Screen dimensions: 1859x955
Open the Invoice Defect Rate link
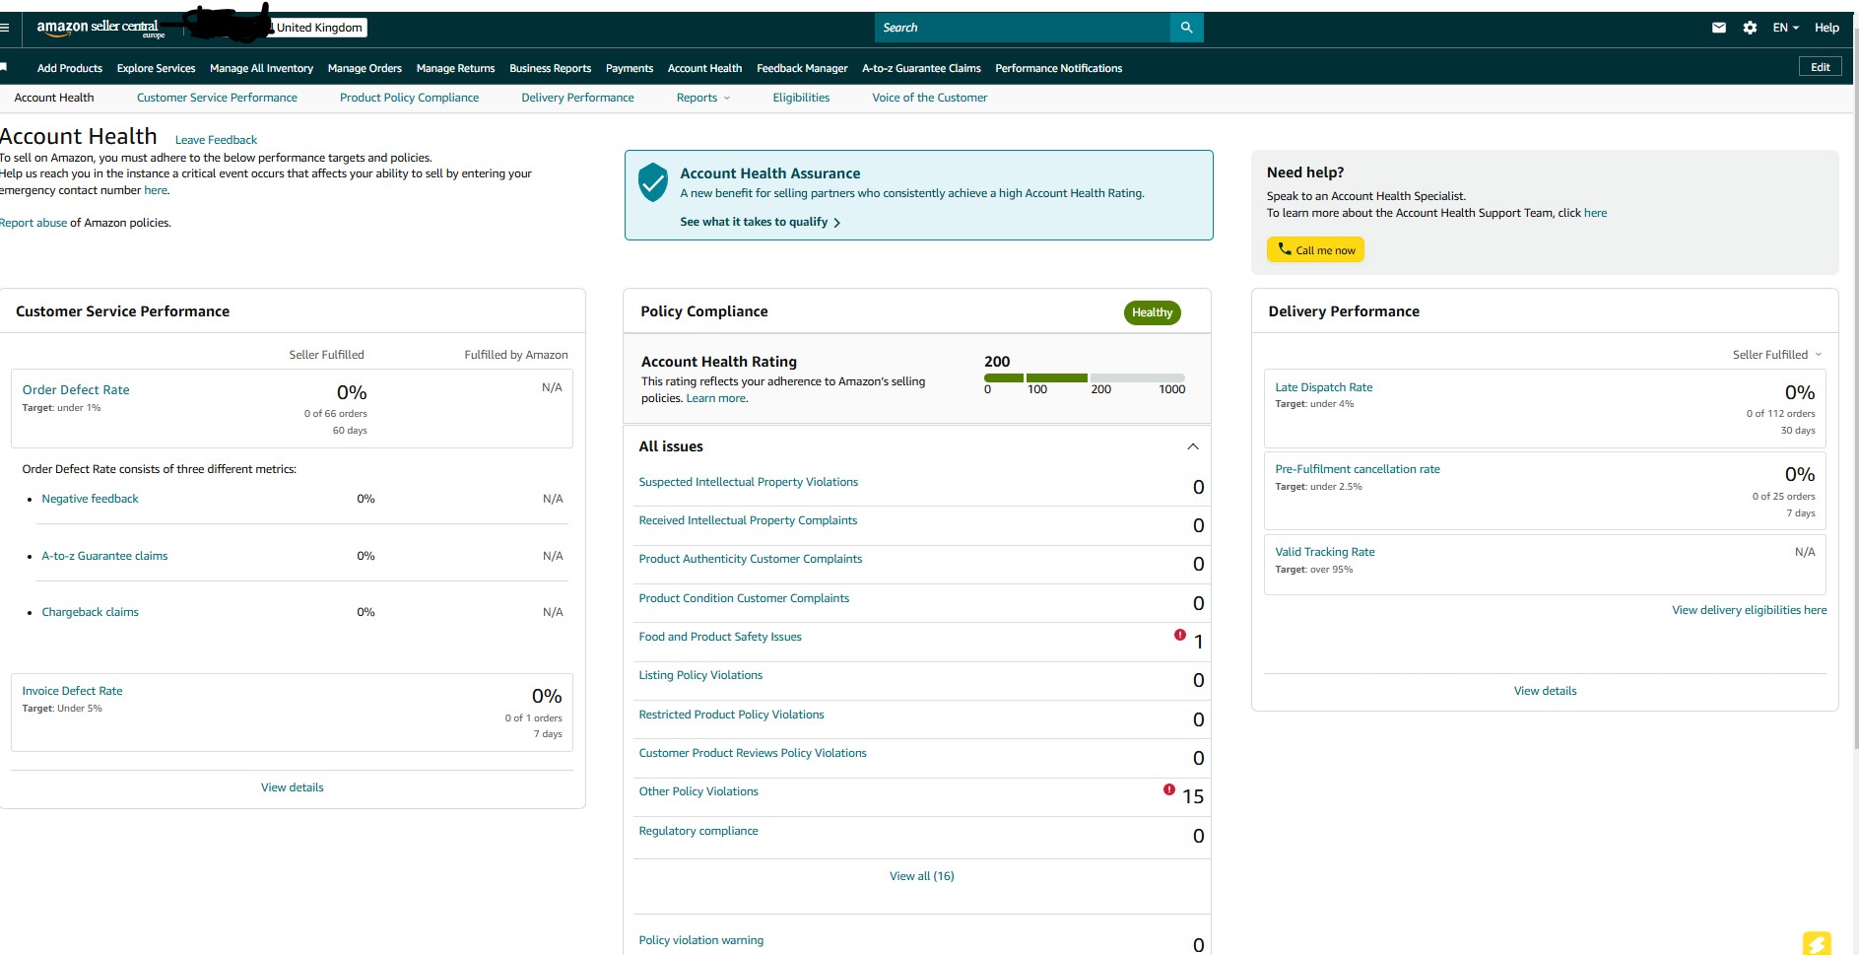(x=72, y=691)
